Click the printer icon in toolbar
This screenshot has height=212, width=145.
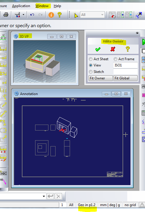point(6,14)
